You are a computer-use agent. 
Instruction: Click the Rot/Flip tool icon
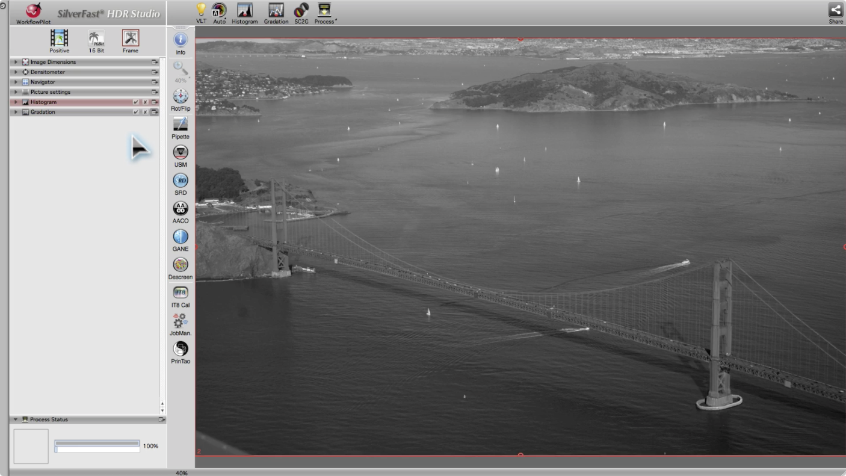point(181,96)
